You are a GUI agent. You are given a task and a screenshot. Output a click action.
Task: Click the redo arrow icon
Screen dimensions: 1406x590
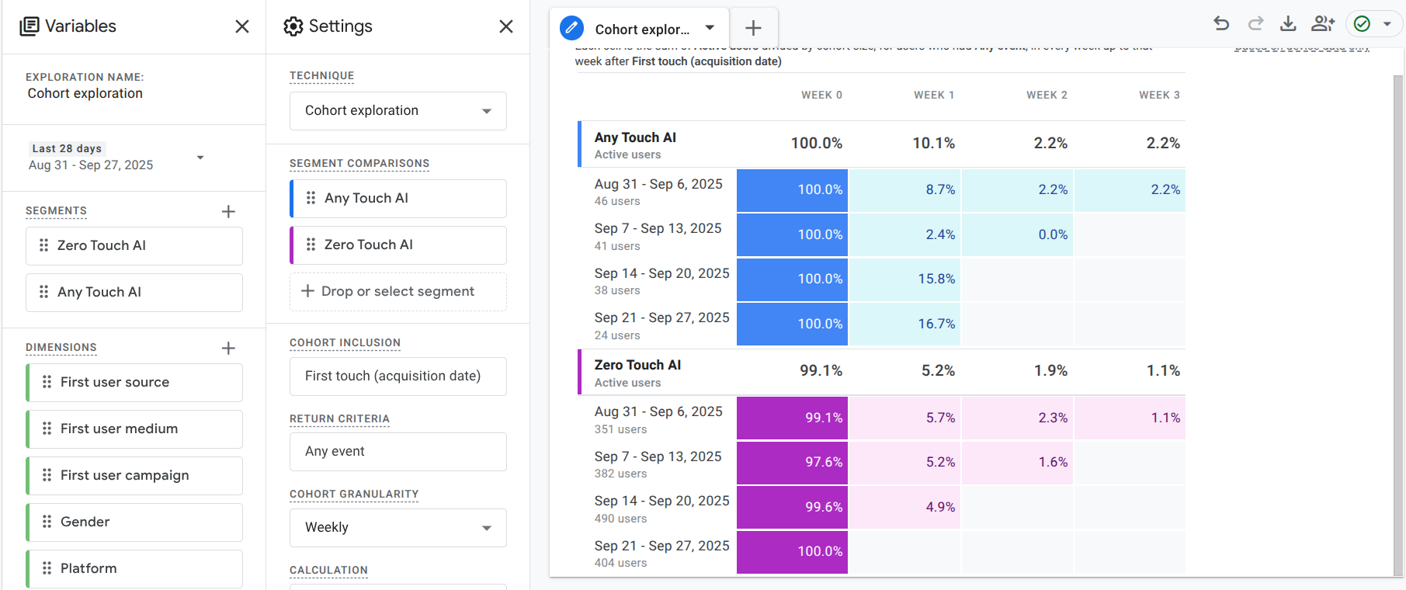click(x=1255, y=23)
